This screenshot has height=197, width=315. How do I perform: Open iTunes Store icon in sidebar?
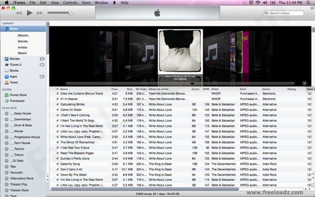coord(7,95)
